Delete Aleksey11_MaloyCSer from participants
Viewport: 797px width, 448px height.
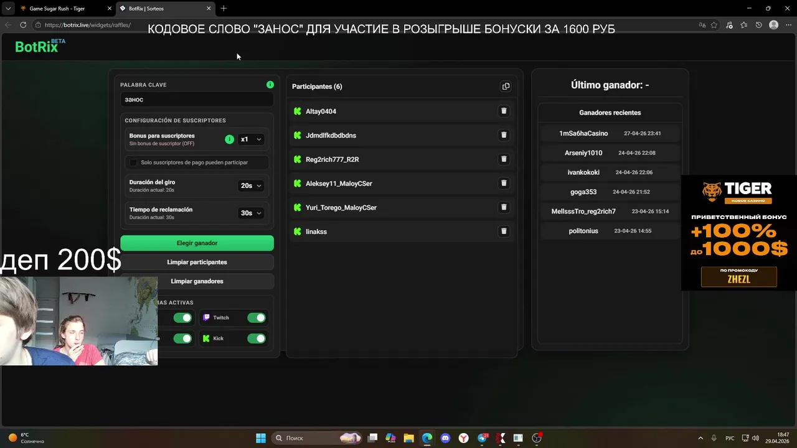[504, 183]
